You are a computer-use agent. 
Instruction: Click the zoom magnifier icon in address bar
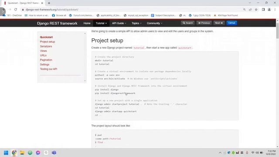click(244, 10)
